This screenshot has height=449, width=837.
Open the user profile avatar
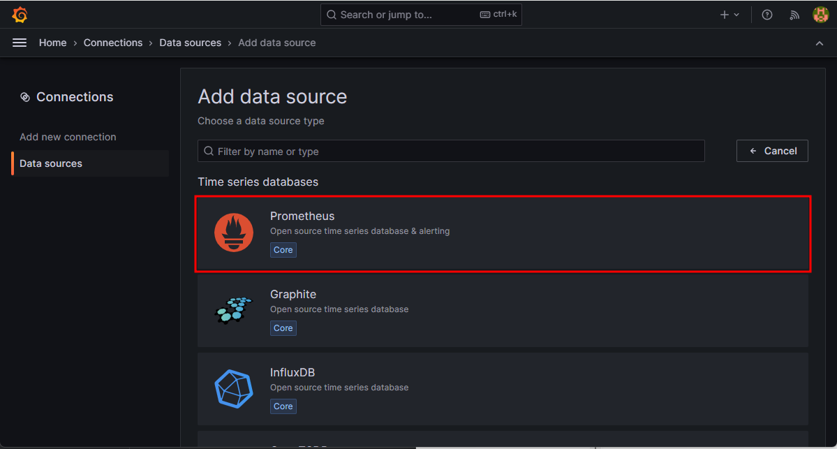820,15
